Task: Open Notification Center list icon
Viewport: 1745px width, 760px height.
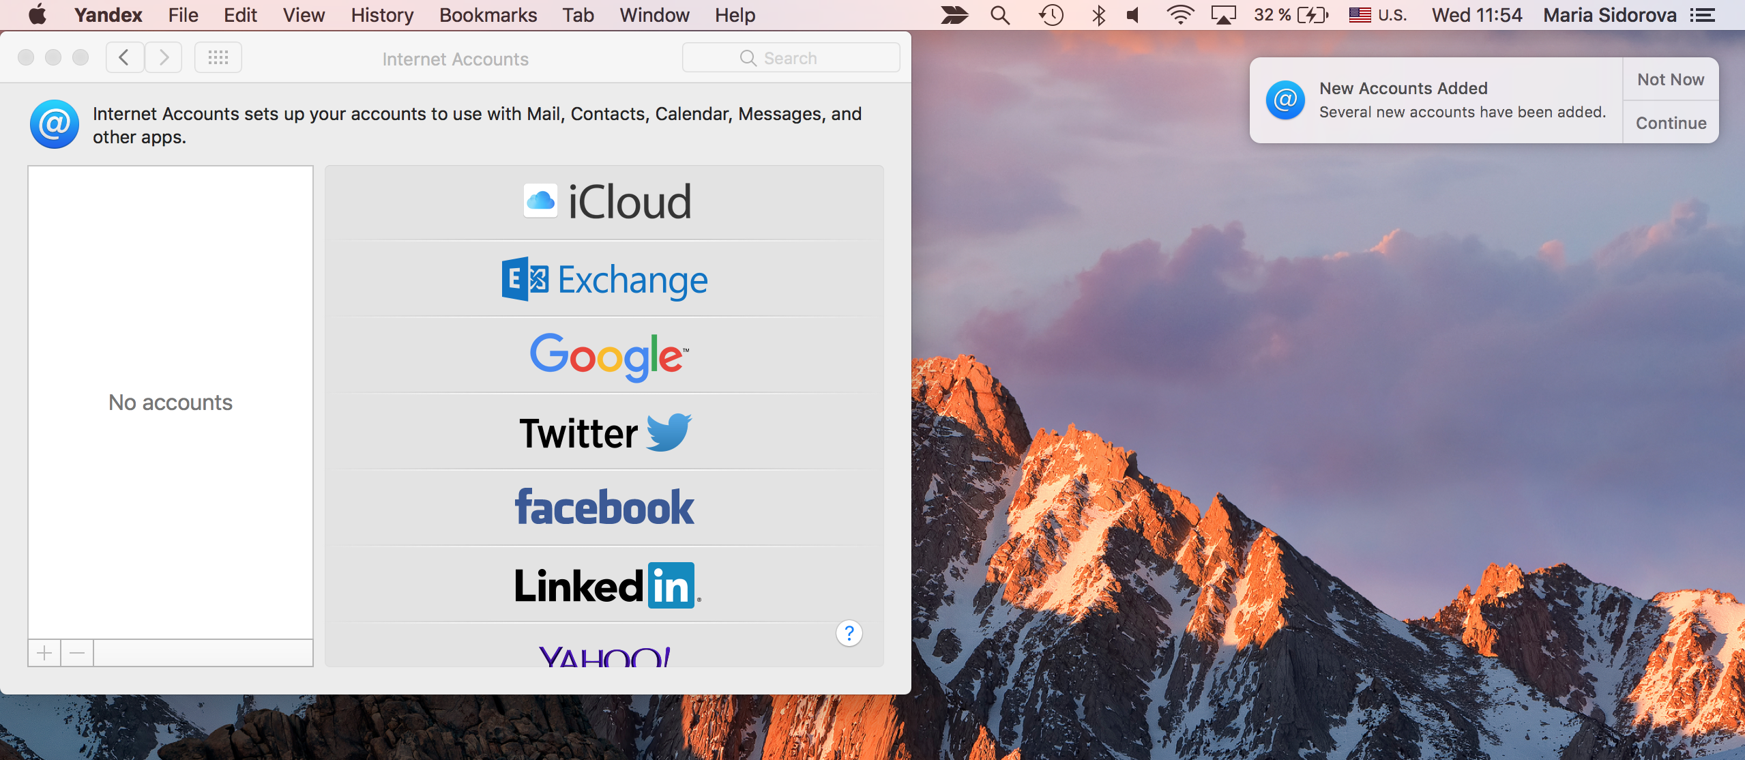Action: click(x=1703, y=15)
